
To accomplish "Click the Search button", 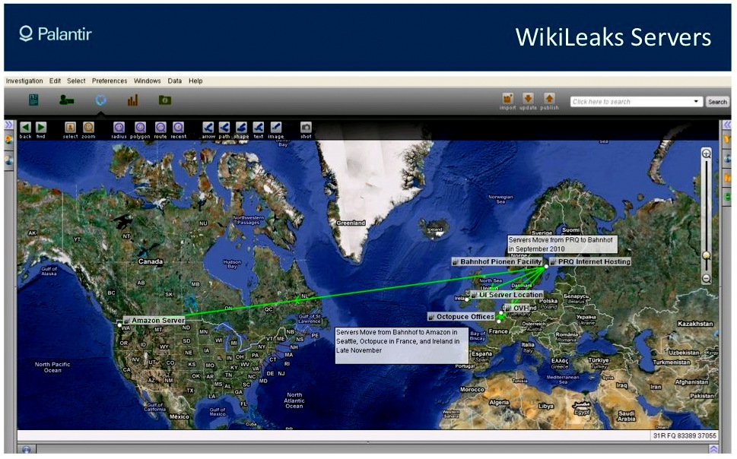I will [x=717, y=102].
